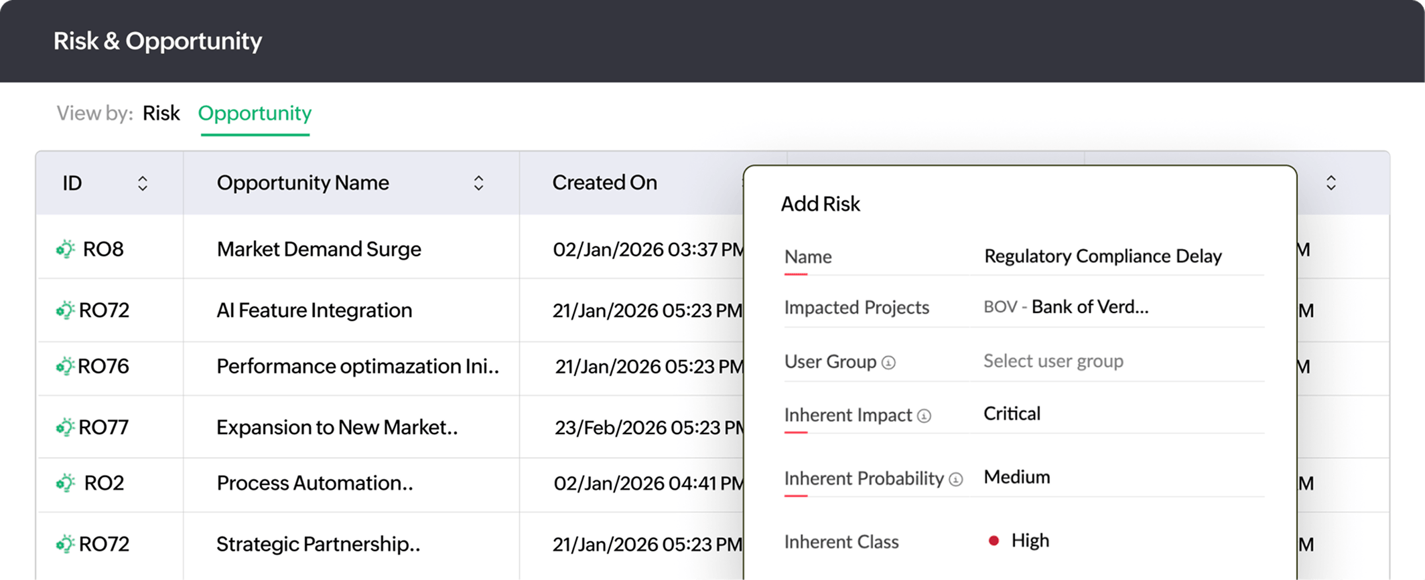Click the RO8 ID cell
Viewport: 1425px width, 580px height.
point(103,250)
